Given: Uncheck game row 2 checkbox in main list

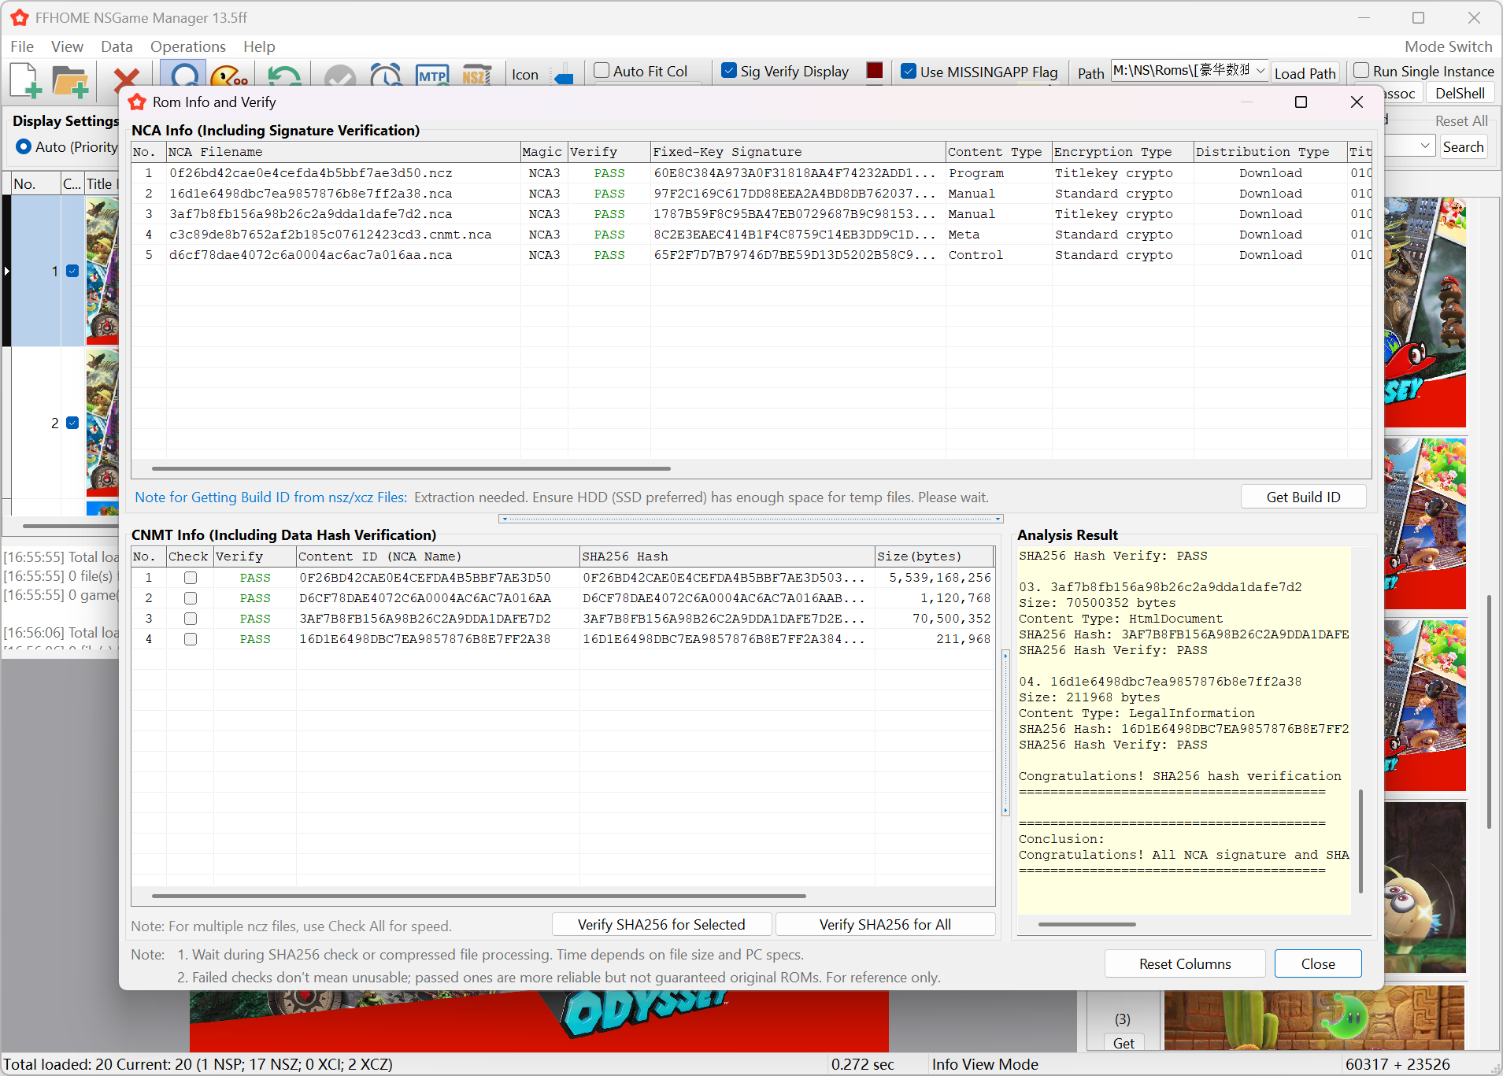Looking at the screenshot, I should point(72,423).
